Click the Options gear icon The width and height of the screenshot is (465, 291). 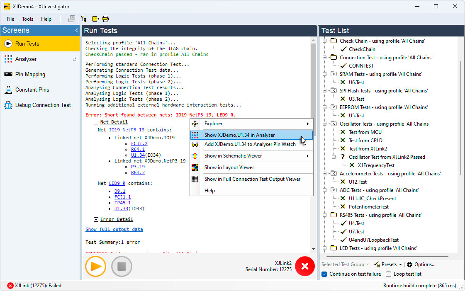click(x=409, y=264)
